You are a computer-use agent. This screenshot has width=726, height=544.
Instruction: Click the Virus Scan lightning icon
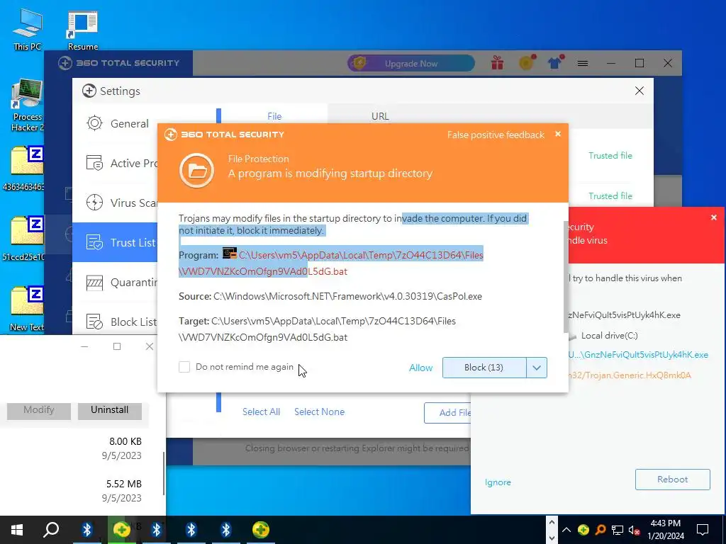[x=94, y=203]
